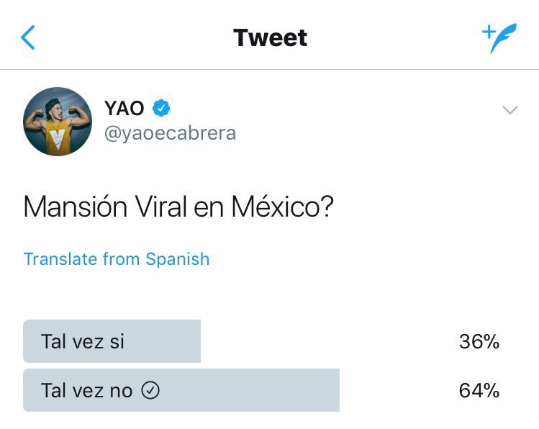The width and height of the screenshot is (539, 429).
Task: Go back with the left chevron arrow
Action: (28, 37)
